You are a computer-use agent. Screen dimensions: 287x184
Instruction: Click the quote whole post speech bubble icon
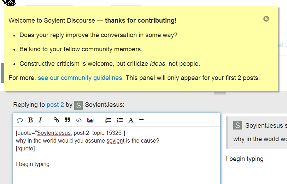pyautogui.click(x=19, y=120)
